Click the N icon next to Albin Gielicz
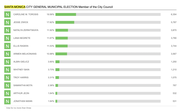Screen dimensions: 191x112 coord(7,62)
